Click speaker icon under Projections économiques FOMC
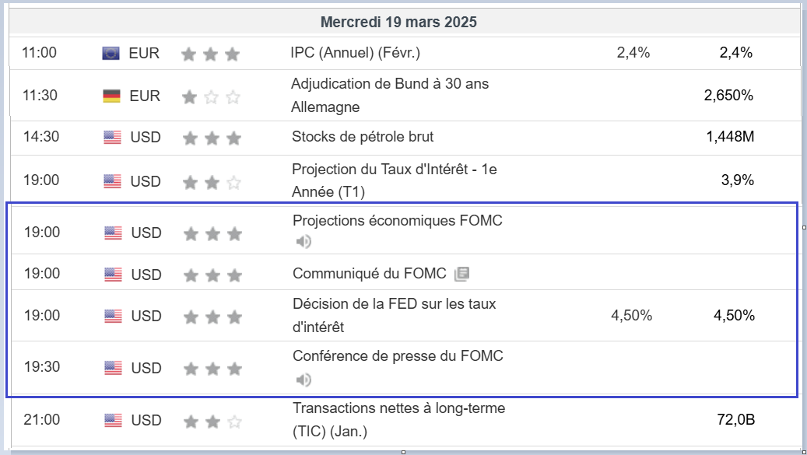Screen dimensions: 807x455 pos(304,242)
